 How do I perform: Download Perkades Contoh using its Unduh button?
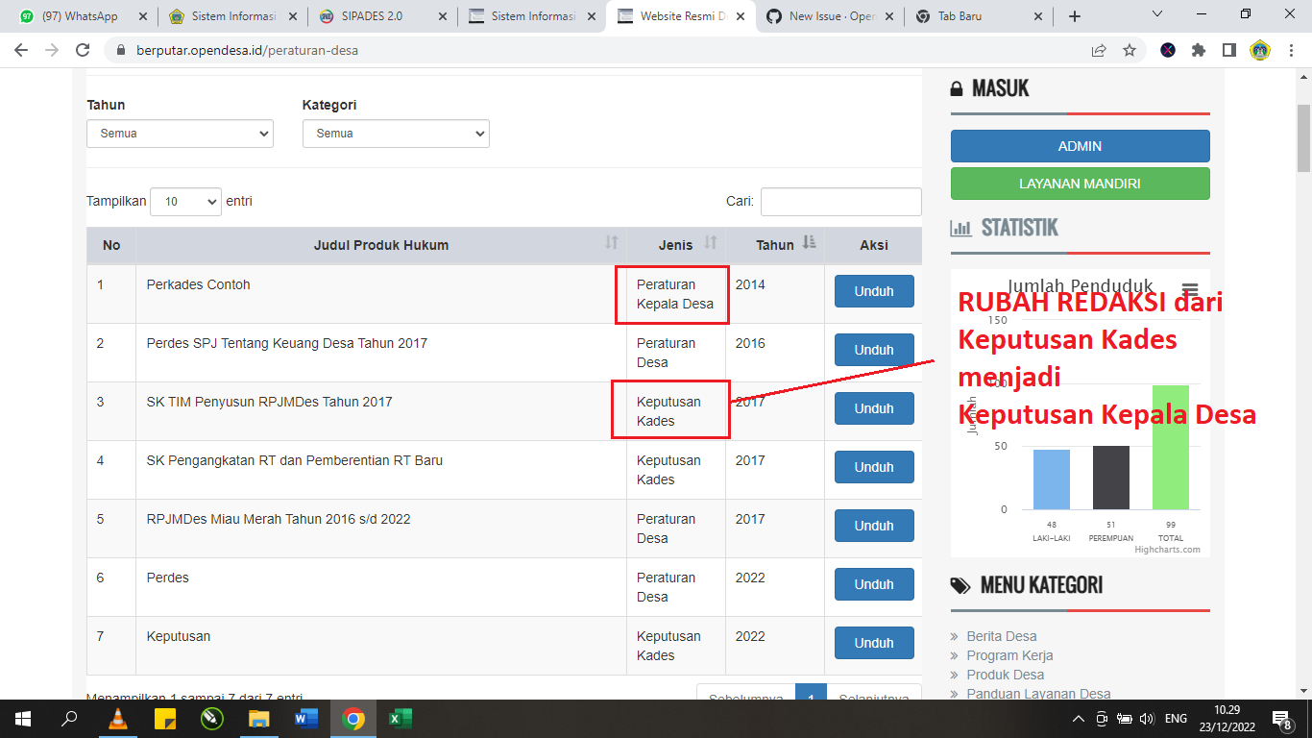[873, 290]
